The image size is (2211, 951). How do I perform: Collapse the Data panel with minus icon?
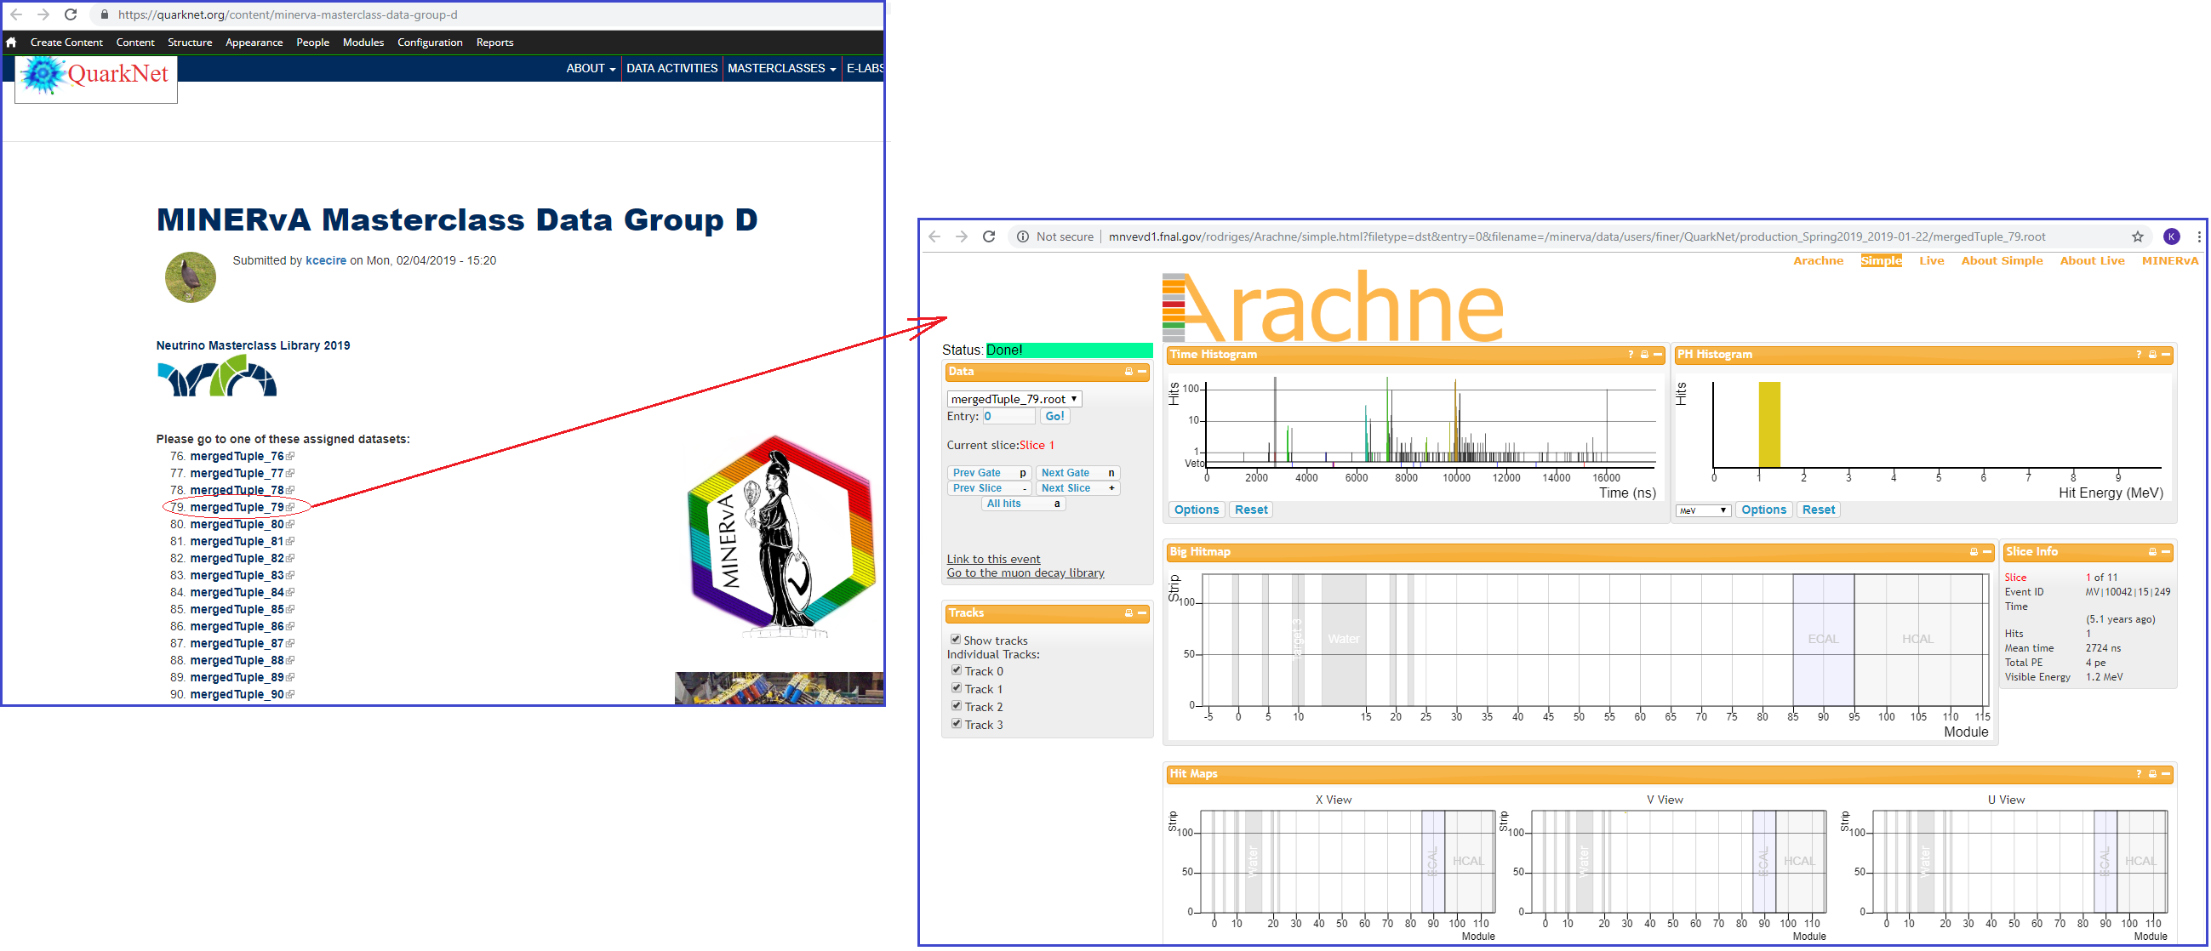point(1142,372)
